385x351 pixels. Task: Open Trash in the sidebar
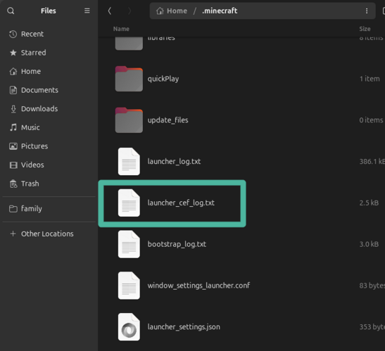point(49,184)
